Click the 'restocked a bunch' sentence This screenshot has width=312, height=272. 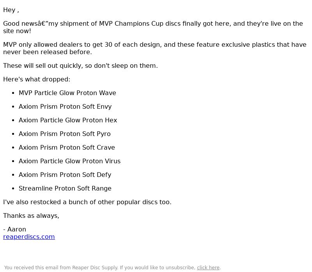click(x=87, y=202)
